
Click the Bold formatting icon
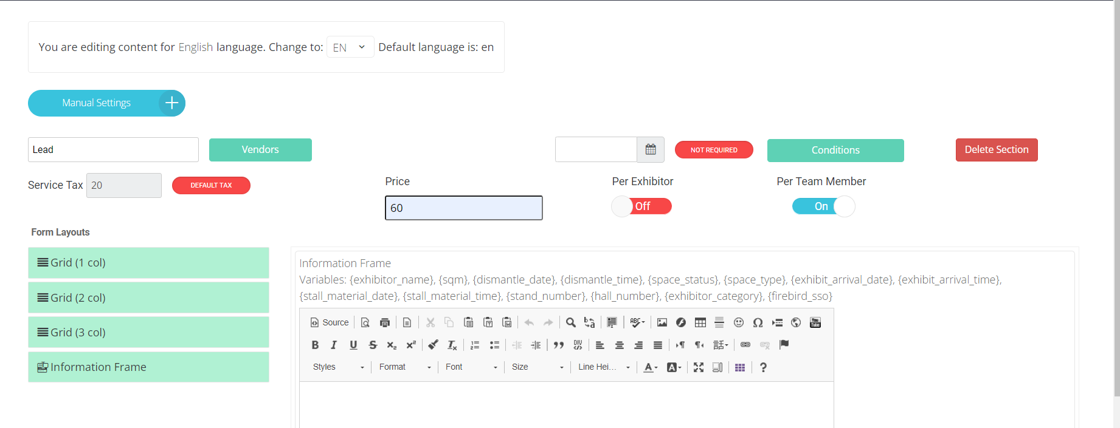tap(315, 345)
